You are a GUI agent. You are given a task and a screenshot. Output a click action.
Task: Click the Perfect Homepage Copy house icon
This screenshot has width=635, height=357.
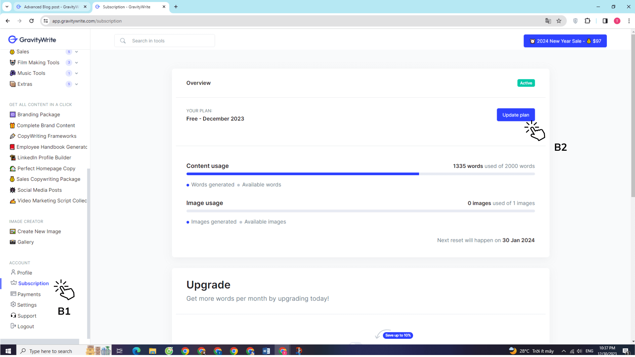coord(13,168)
